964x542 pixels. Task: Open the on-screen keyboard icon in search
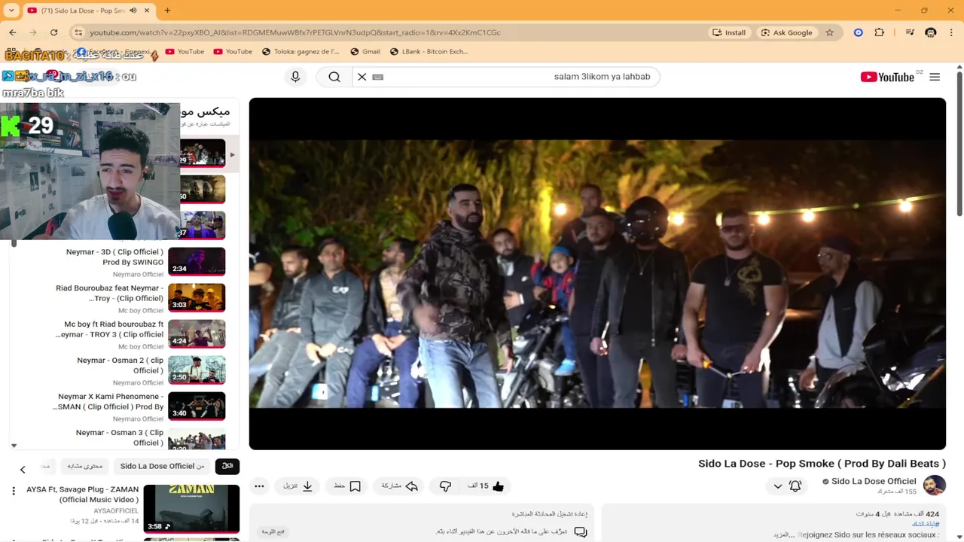pos(378,77)
